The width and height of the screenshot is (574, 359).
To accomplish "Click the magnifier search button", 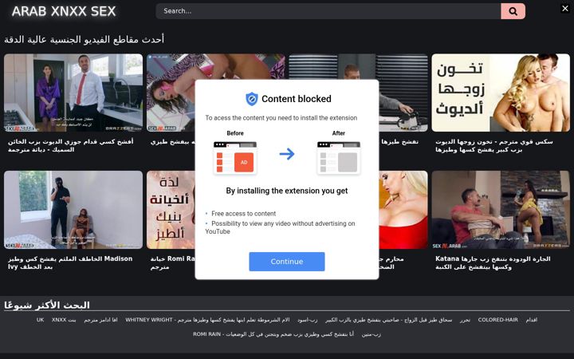I will click(x=513, y=11).
